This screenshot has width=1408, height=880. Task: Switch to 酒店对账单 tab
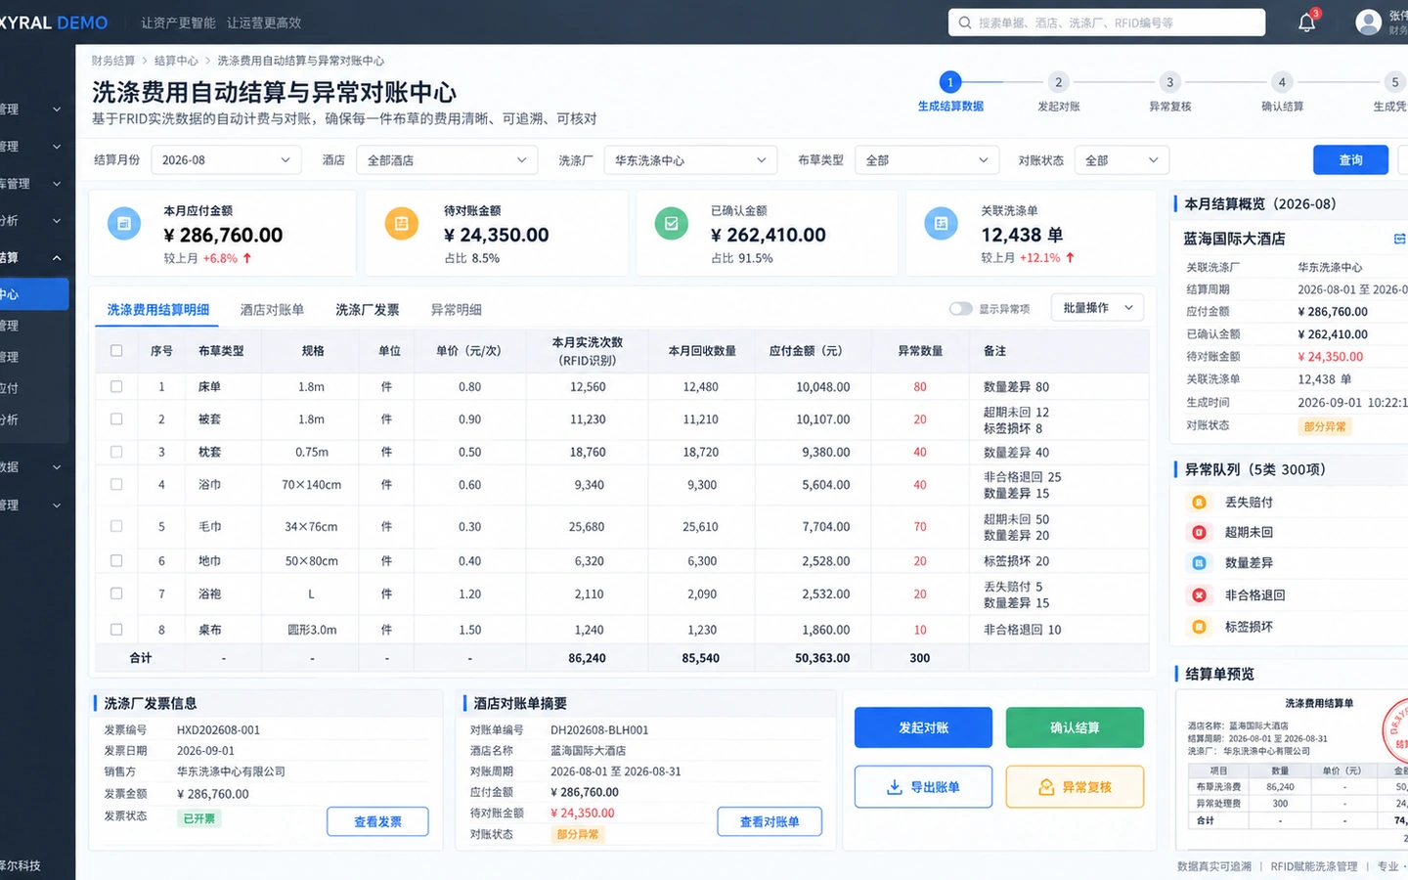[272, 310]
